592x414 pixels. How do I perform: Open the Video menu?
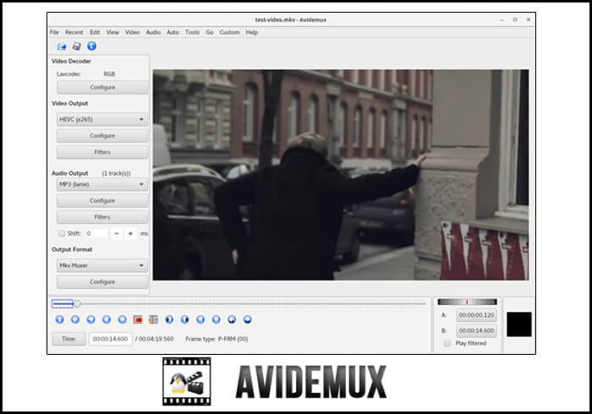[x=133, y=32]
